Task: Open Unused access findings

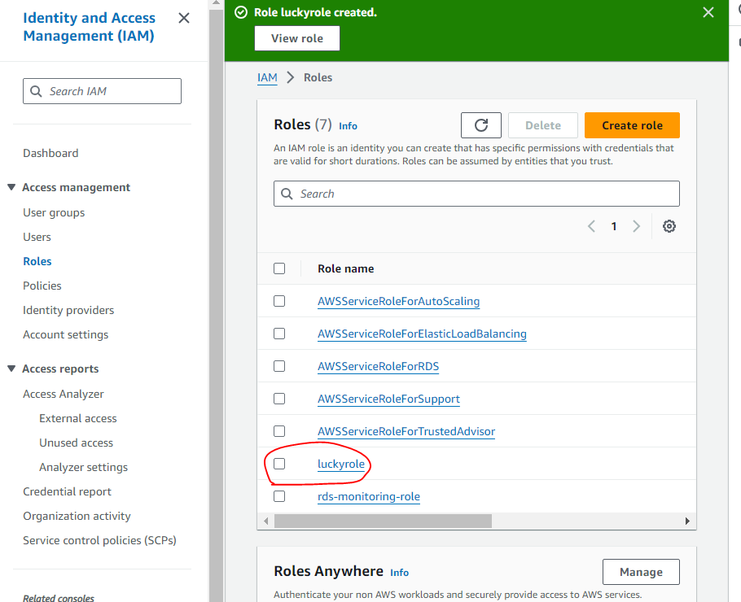Action: tap(76, 443)
